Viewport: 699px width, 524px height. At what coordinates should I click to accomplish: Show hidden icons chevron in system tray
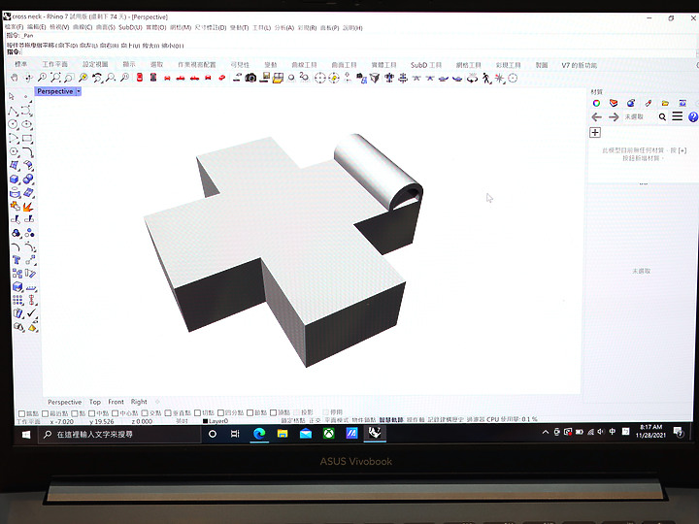click(546, 432)
